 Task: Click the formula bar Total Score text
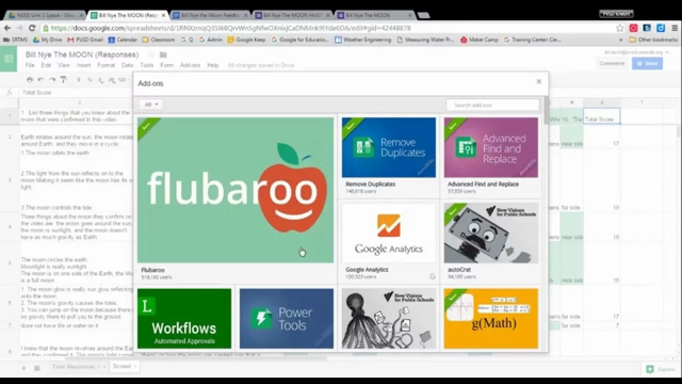coord(37,92)
